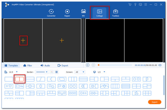Image resolution: width=167 pixels, height=110 pixels.
Task: Select the four horizontal rows template
Action: pyautogui.click(x=126, y=86)
